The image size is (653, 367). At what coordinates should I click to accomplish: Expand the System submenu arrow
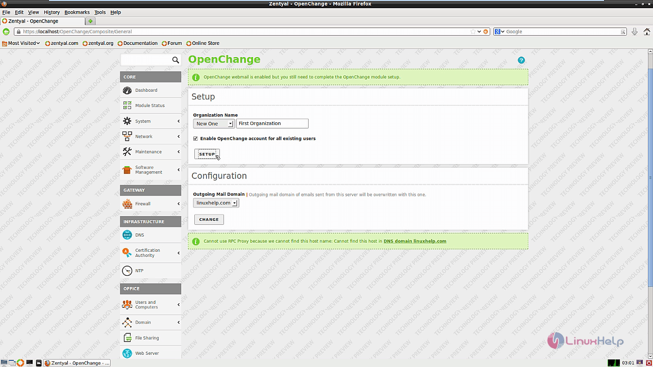coord(179,121)
